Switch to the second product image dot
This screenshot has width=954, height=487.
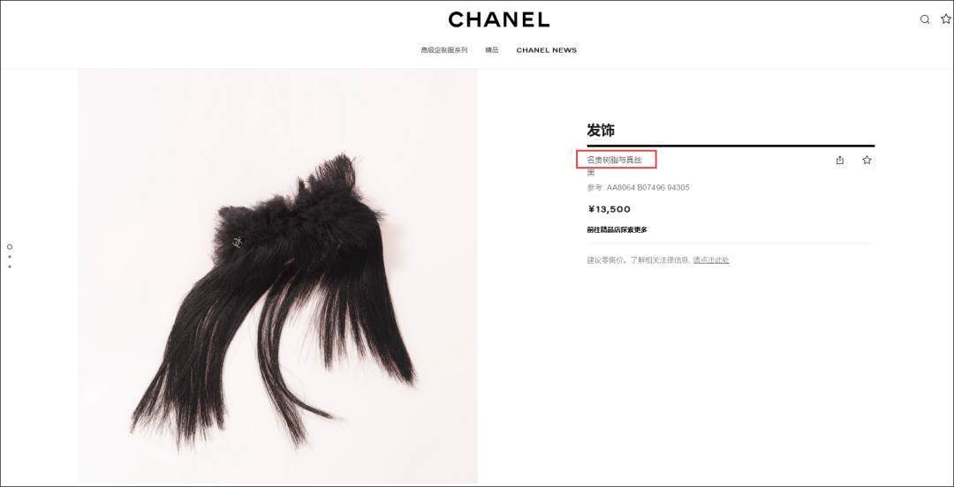click(10, 258)
